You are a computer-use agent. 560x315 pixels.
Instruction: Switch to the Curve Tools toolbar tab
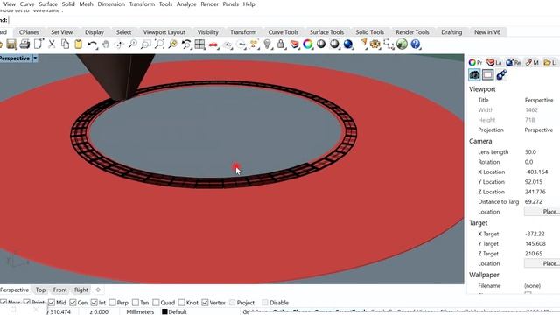tap(283, 32)
